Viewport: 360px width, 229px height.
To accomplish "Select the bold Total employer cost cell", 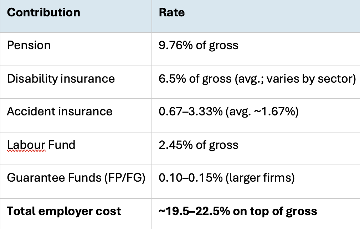I will pyautogui.click(x=64, y=211).
